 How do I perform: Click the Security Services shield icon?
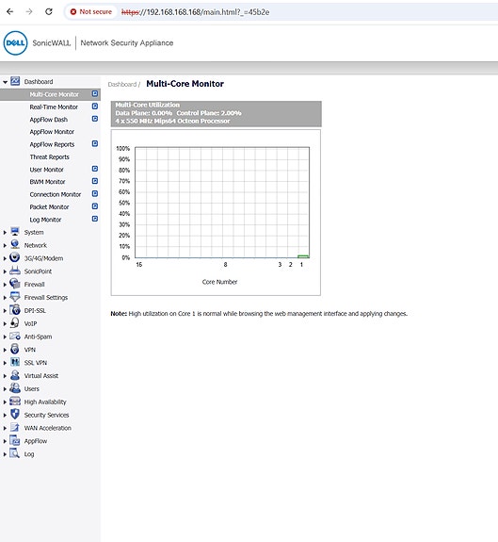(14, 414)
